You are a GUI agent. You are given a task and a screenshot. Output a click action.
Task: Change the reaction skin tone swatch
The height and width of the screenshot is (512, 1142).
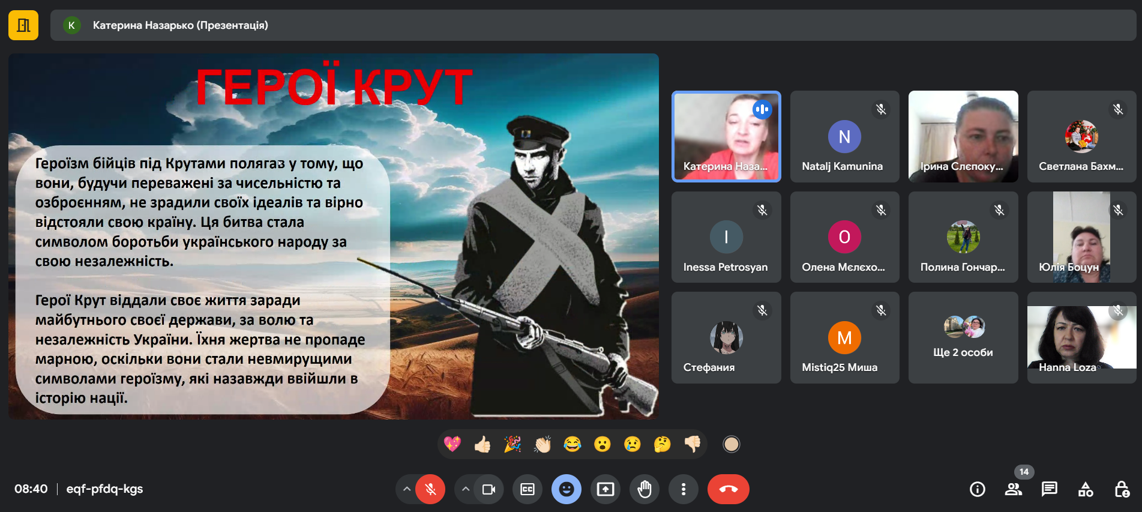tap(731, 444)
